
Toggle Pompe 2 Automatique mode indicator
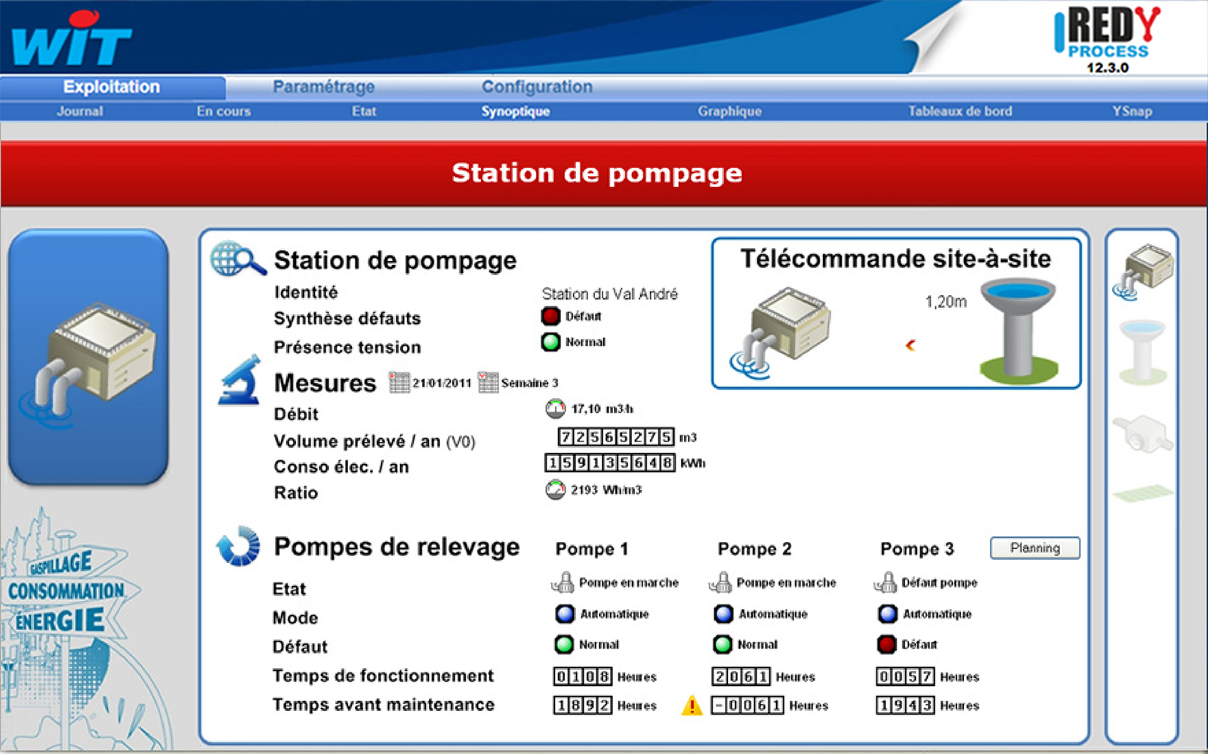click(723, 614)
